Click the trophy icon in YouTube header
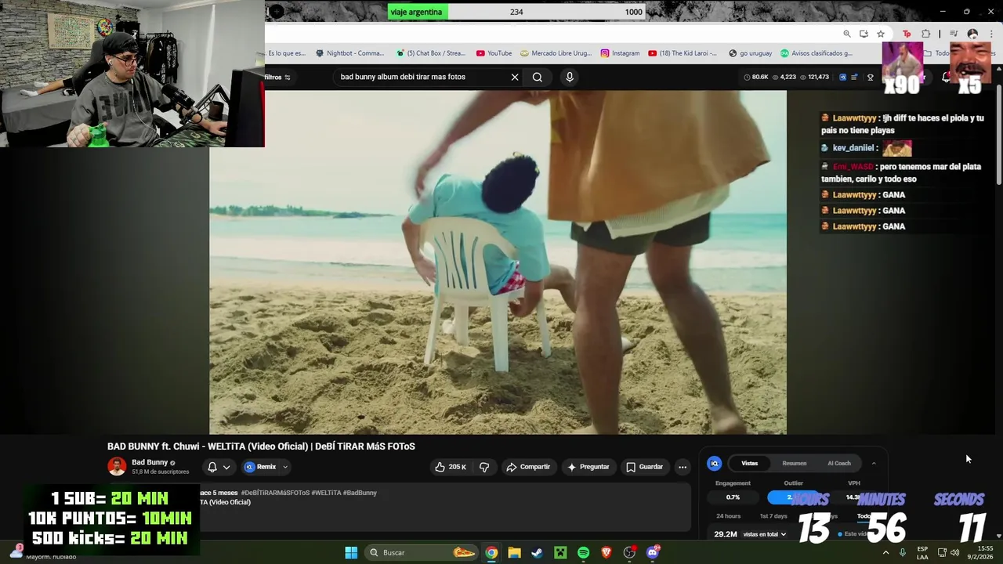This screenshot has width=1003, height=564. (x=870, y=77)
